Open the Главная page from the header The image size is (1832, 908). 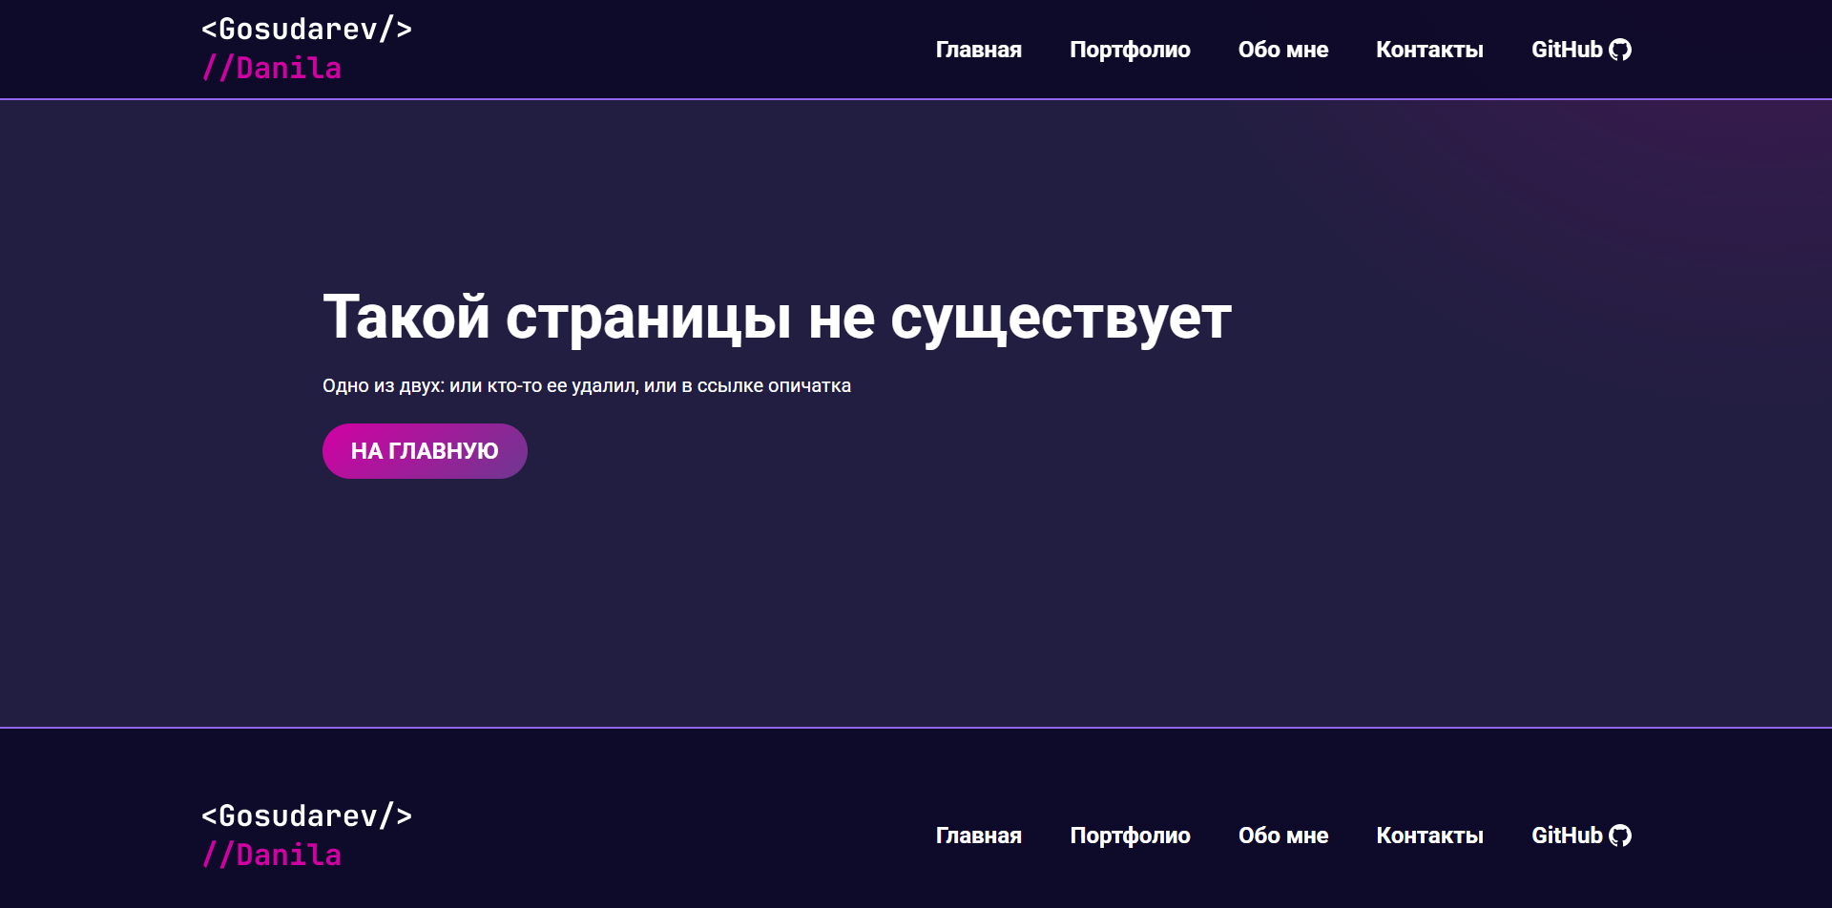pyautogui.click(x=978, y=50)
